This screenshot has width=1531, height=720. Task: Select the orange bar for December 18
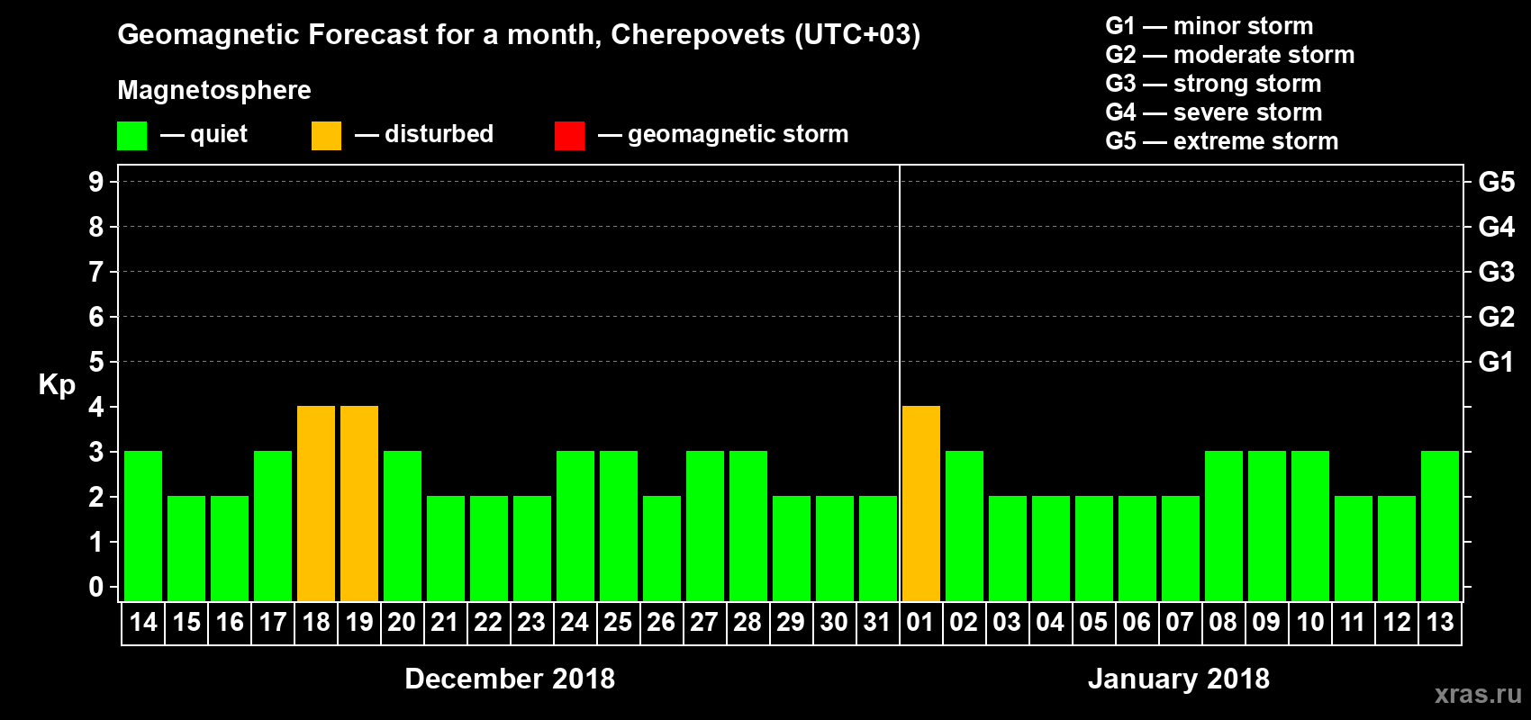(316, 503)
